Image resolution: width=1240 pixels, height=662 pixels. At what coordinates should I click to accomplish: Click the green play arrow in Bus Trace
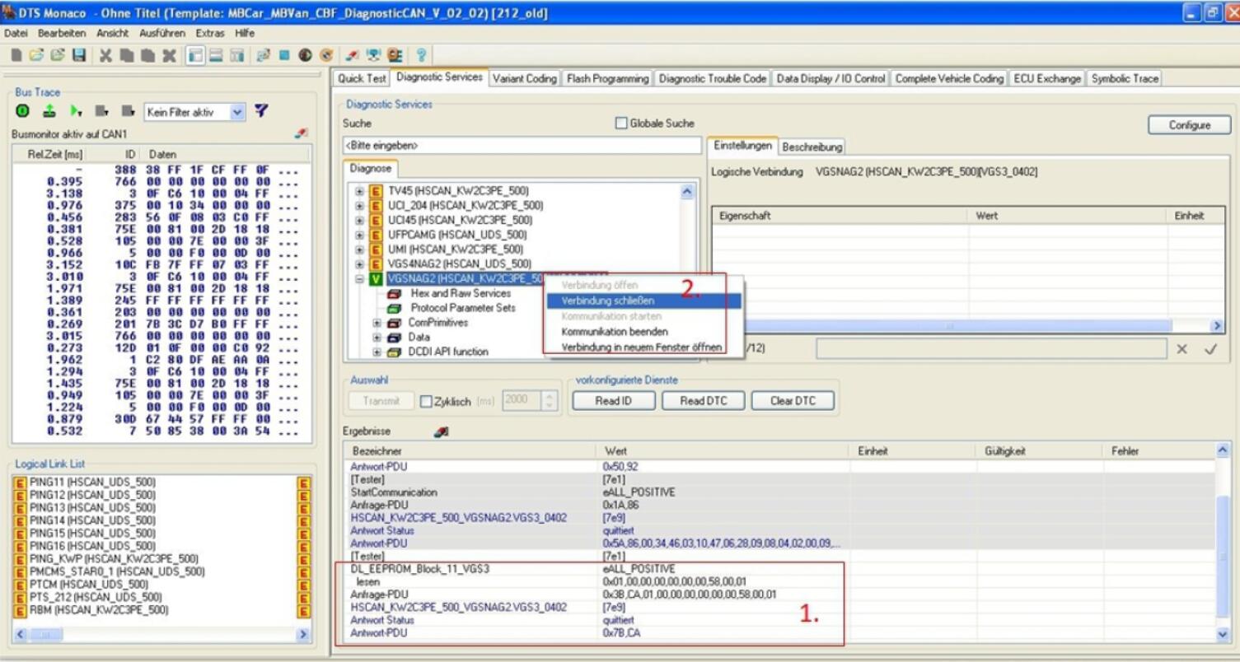click(x=77, y=110)
